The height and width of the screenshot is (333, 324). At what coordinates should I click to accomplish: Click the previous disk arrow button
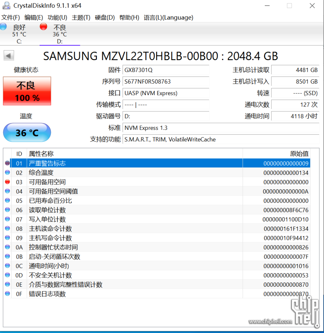click(x=9, y=55)
